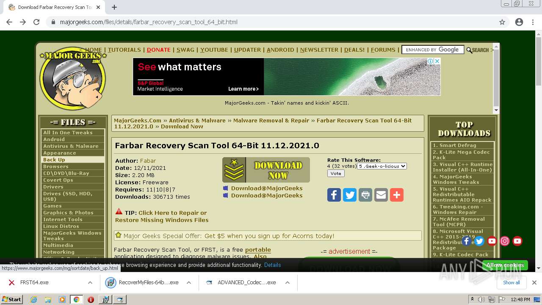
Task: Click the author name Fabar
Action: [x=148, y=161]
